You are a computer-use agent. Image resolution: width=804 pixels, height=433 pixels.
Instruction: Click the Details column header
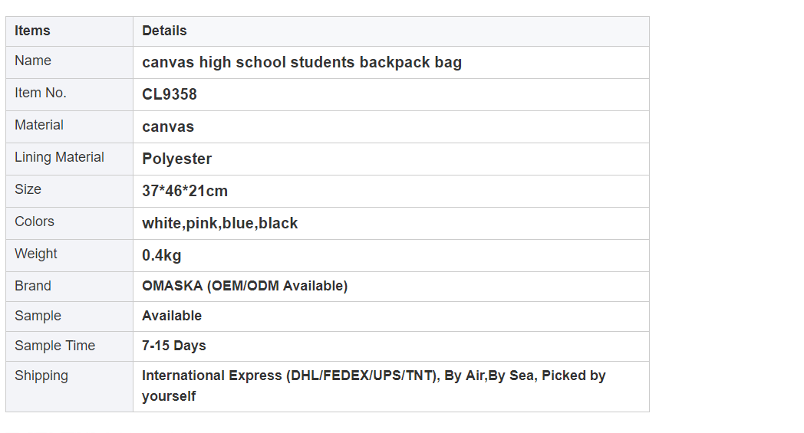point(164,31)
